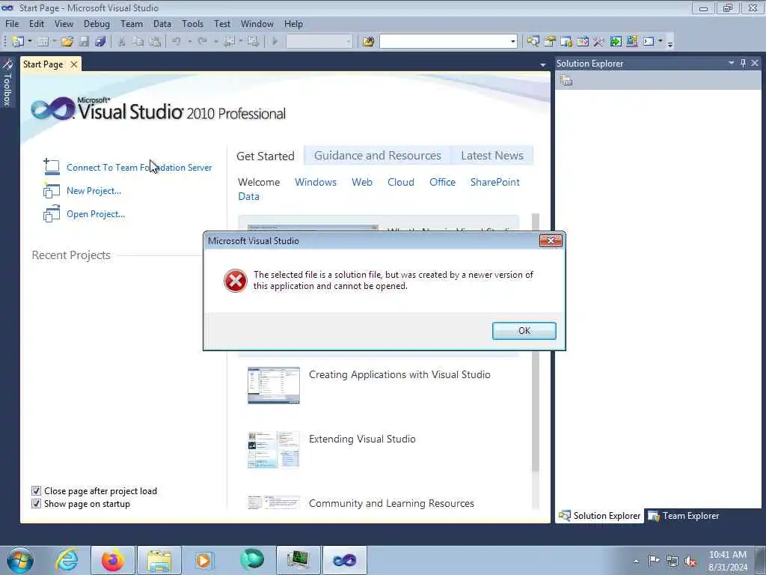The width and height of the screenshot is (766, 575).
Task: Click the Cut scissors icon
Action: tap(122, 42)
